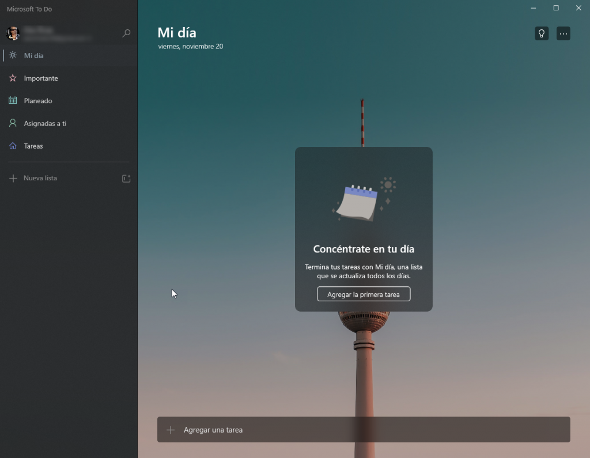
Task: Open the Tareas list
Action: click(69, 146)
